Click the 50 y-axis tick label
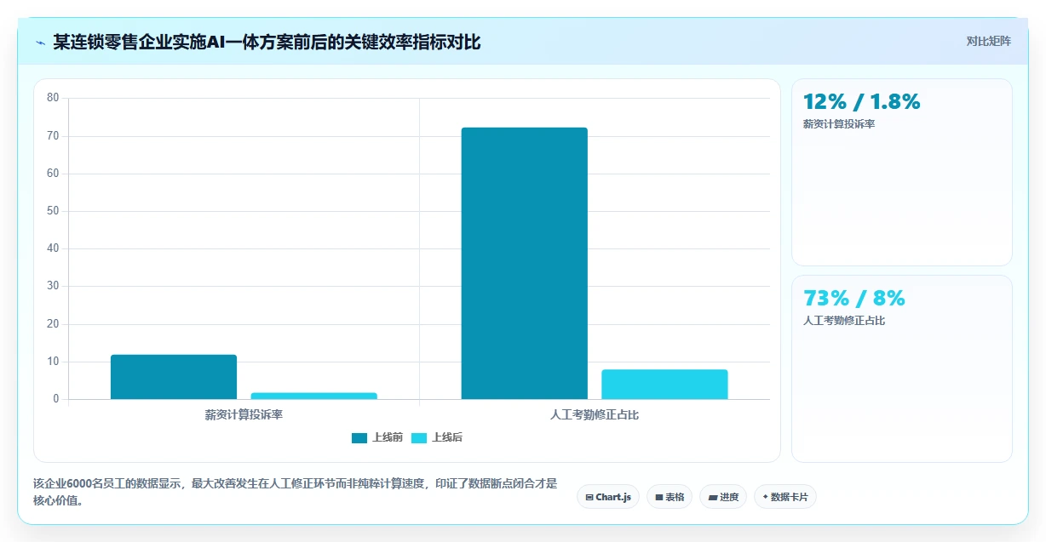Image resolution: width=1046 pixels, height=542 pixels. tap(53, 211)
